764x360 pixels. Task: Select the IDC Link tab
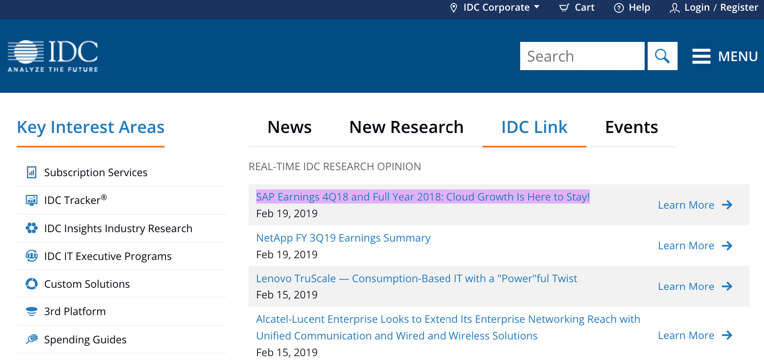534,127
